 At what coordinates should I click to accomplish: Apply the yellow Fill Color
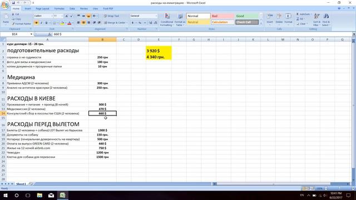click(x=62, y=23)
